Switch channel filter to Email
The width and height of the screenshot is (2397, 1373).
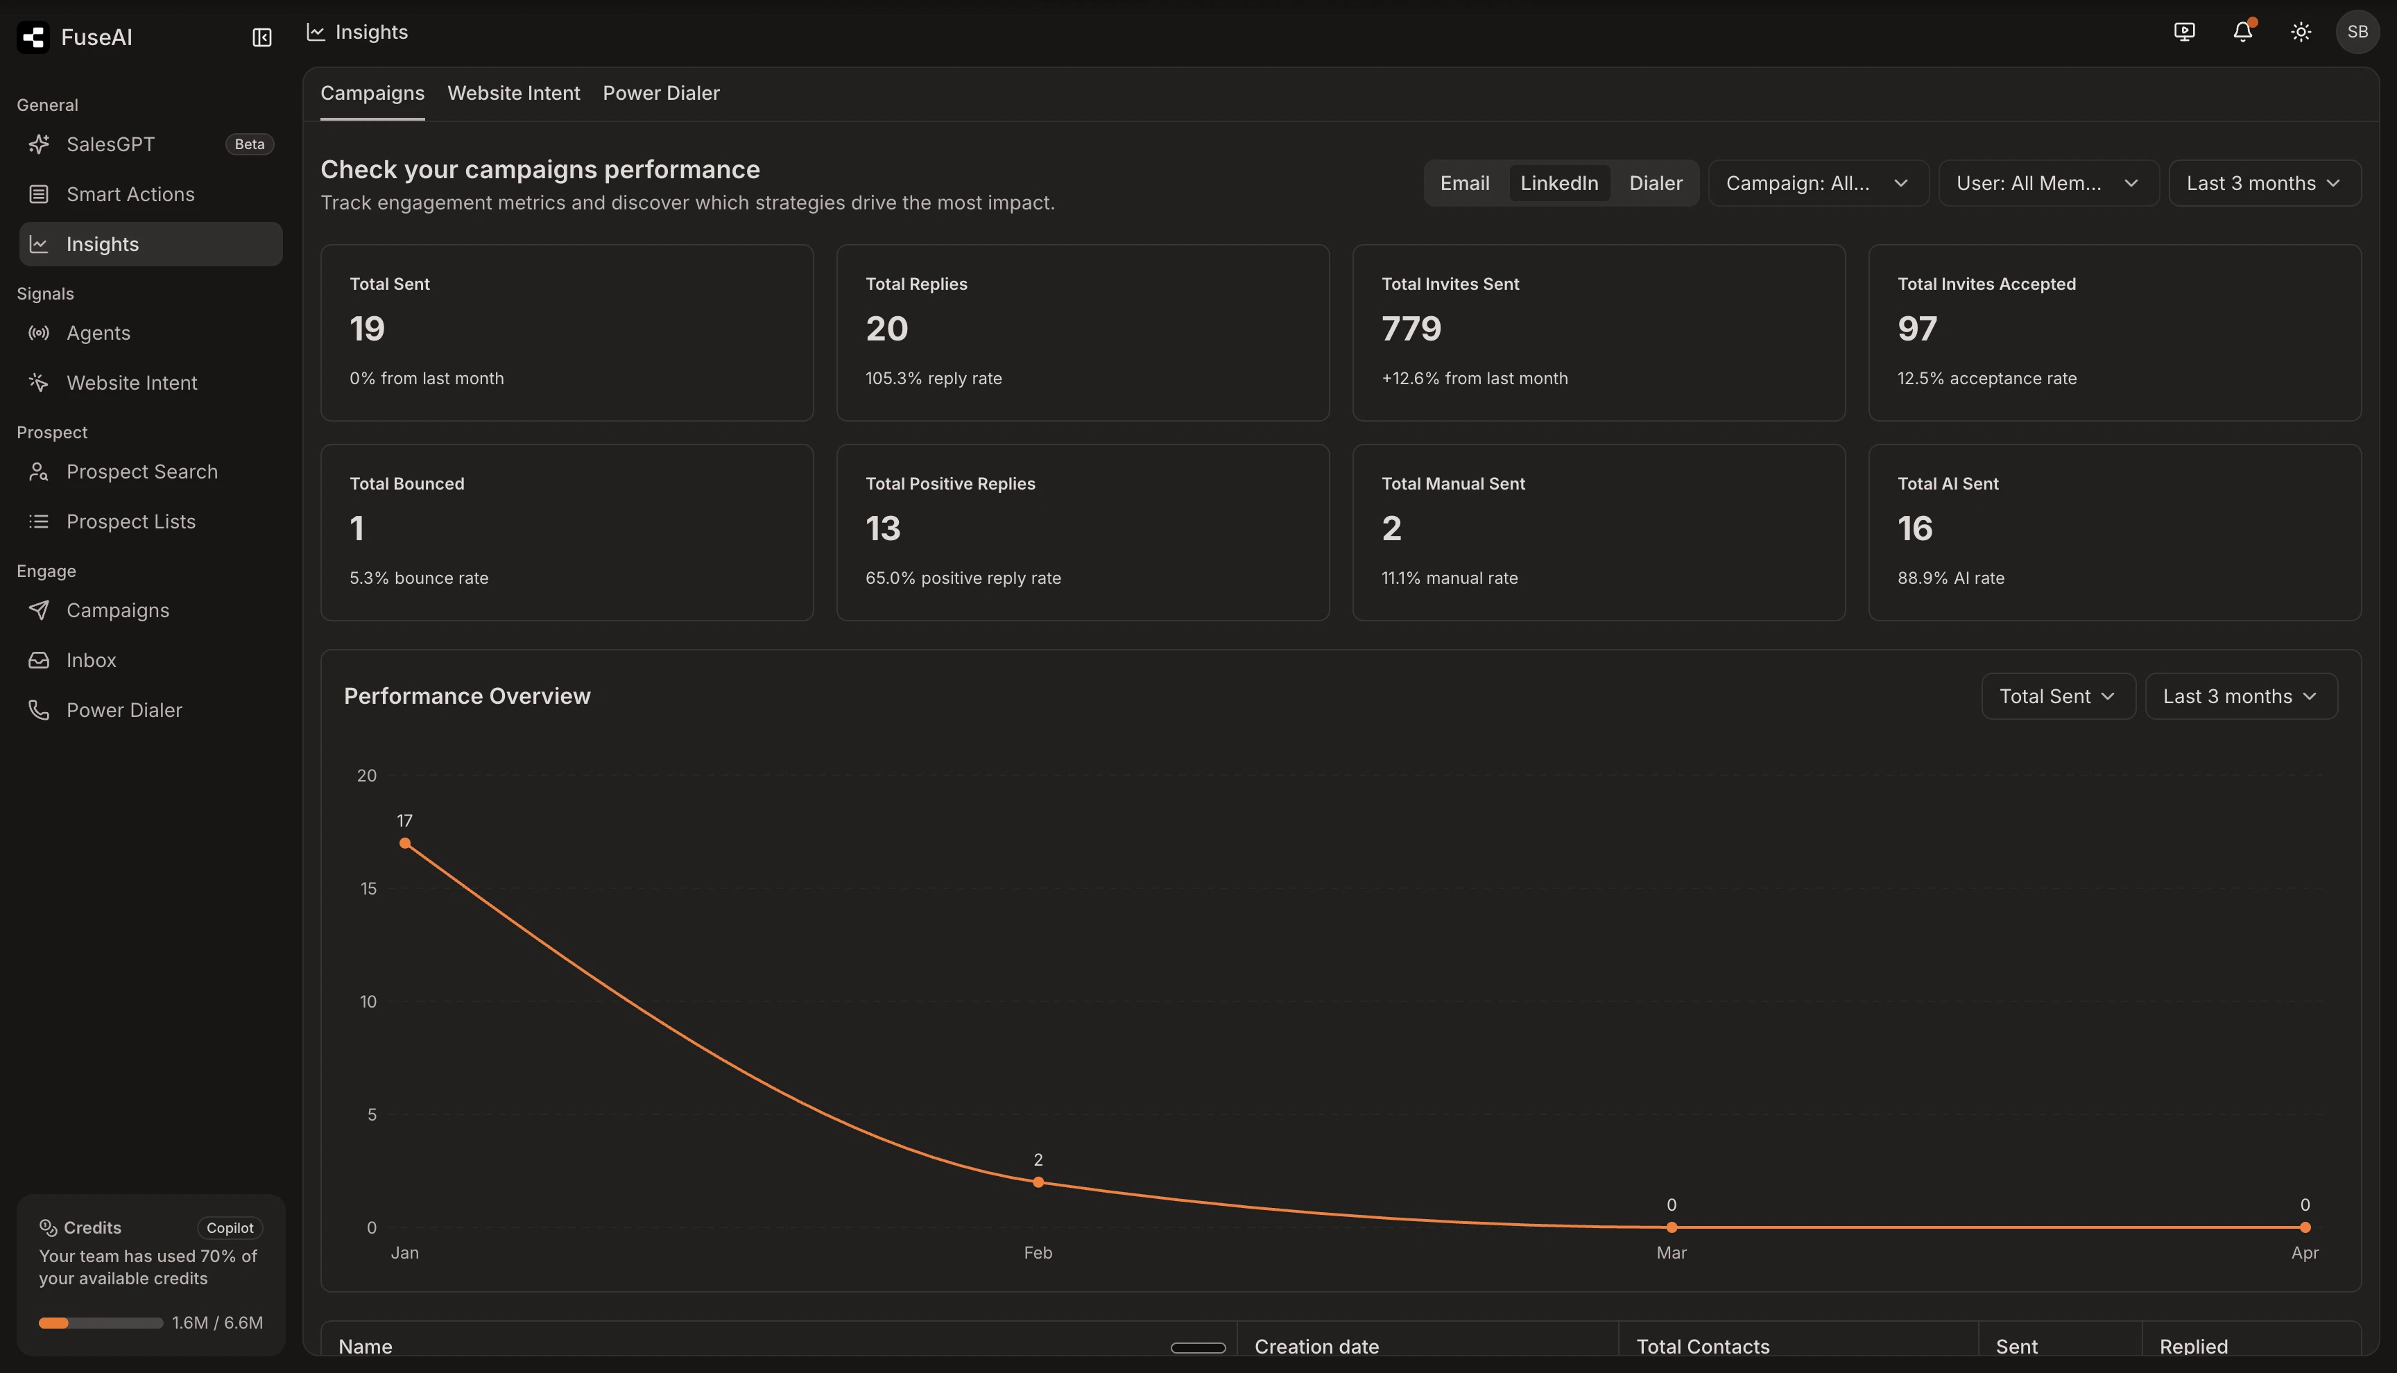tap(1464, 183)
